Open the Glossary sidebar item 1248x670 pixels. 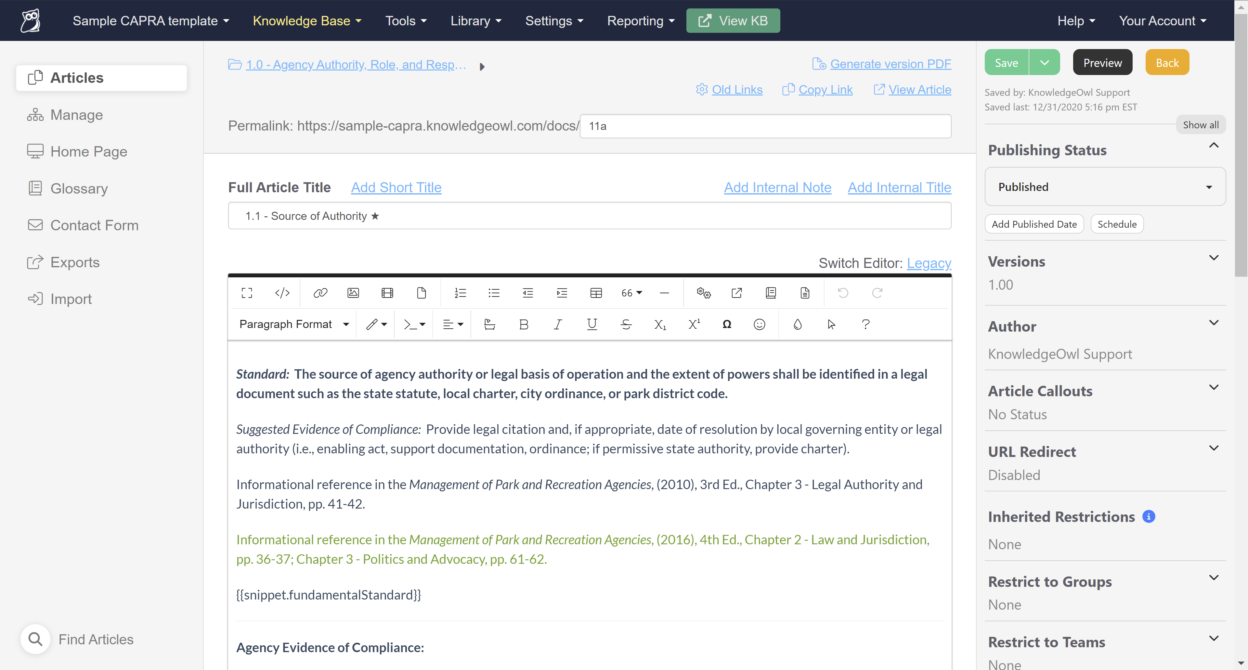click(79, 188)
